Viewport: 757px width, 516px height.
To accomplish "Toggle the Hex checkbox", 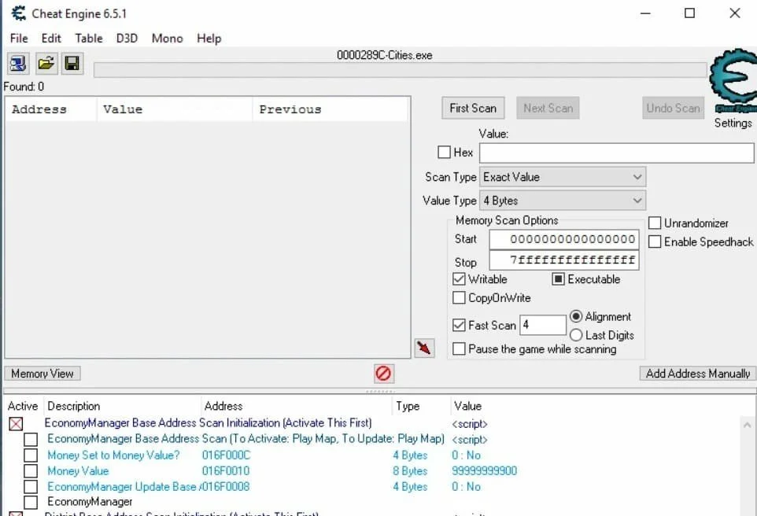I will (x=444, y=153).
